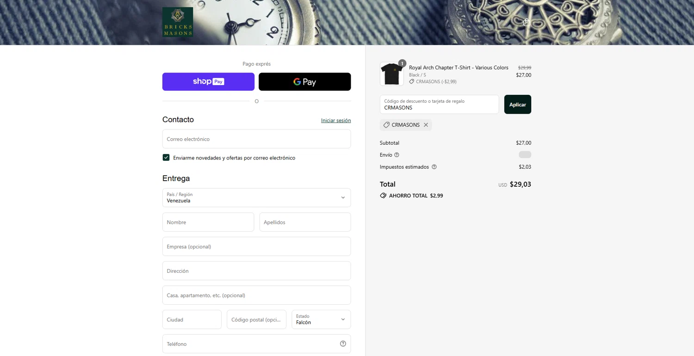Click the product title Royal Arch Chapter T-Shirt
Image resolution: width=694 pixels, height=356 pixels.
pyautogui.click(x=459, y=68)
